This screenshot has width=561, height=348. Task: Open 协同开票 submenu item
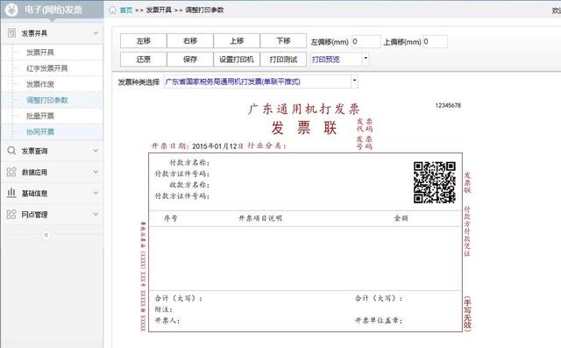point(40,132)
